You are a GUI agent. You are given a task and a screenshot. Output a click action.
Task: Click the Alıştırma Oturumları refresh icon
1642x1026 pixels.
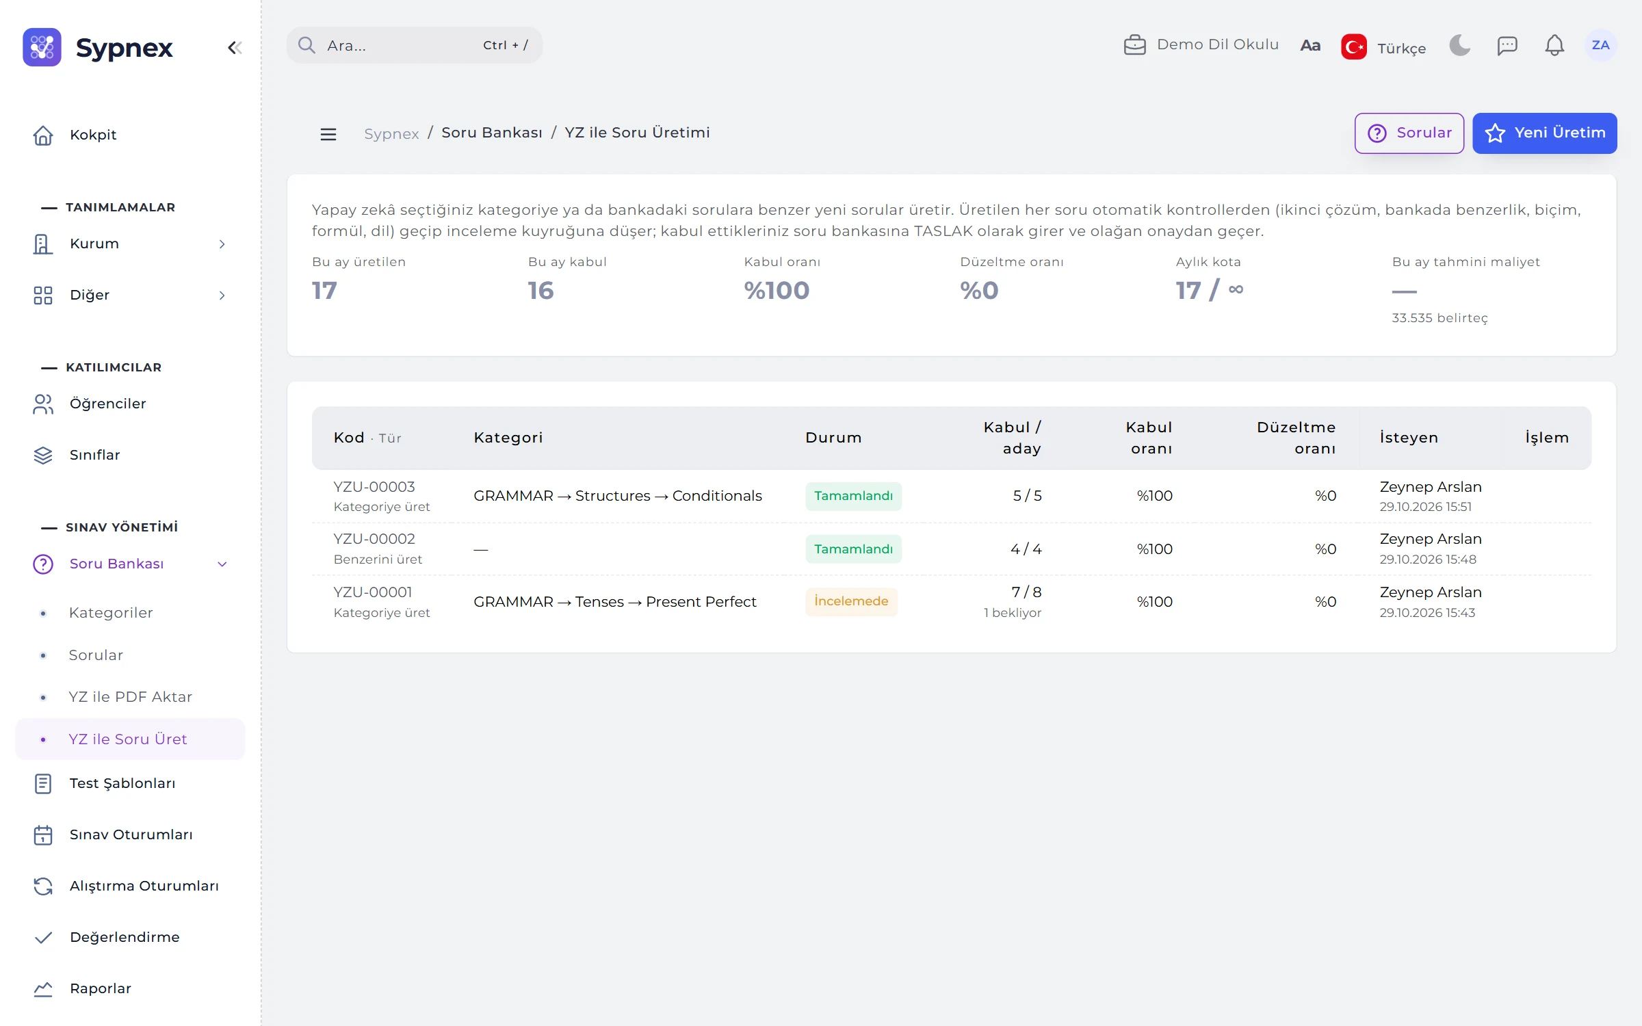point(42,886)
